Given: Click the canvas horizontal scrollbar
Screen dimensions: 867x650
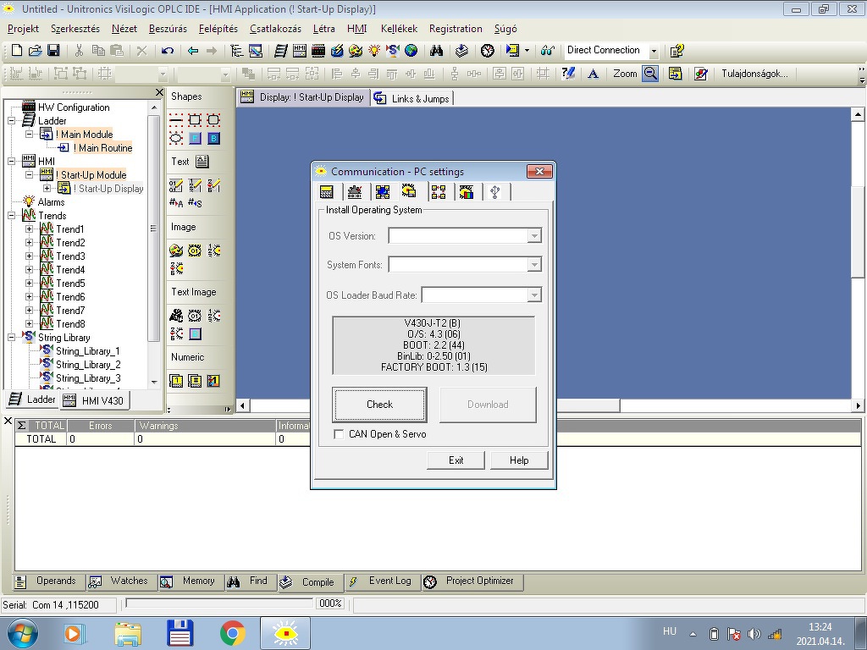Looking at the screenshot, I should click(x=549, y=405).
